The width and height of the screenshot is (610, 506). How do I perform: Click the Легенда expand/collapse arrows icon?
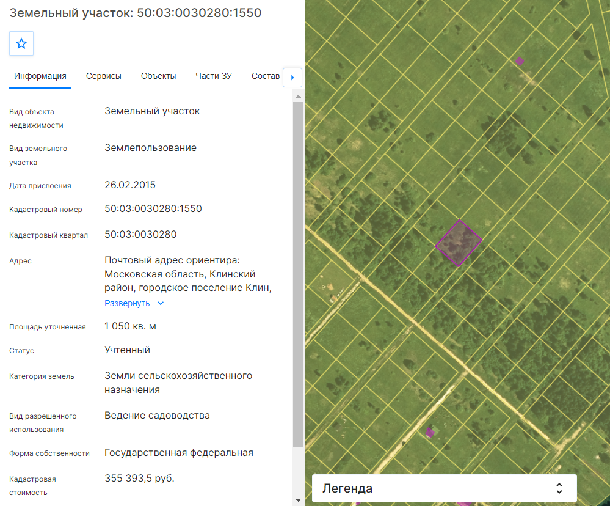coord(559,488)
